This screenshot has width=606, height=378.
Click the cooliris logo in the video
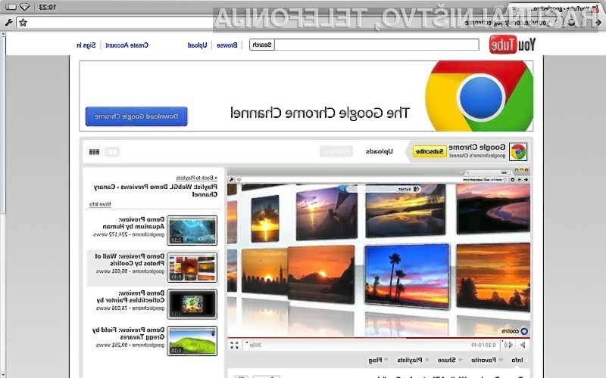coord(514,331)
